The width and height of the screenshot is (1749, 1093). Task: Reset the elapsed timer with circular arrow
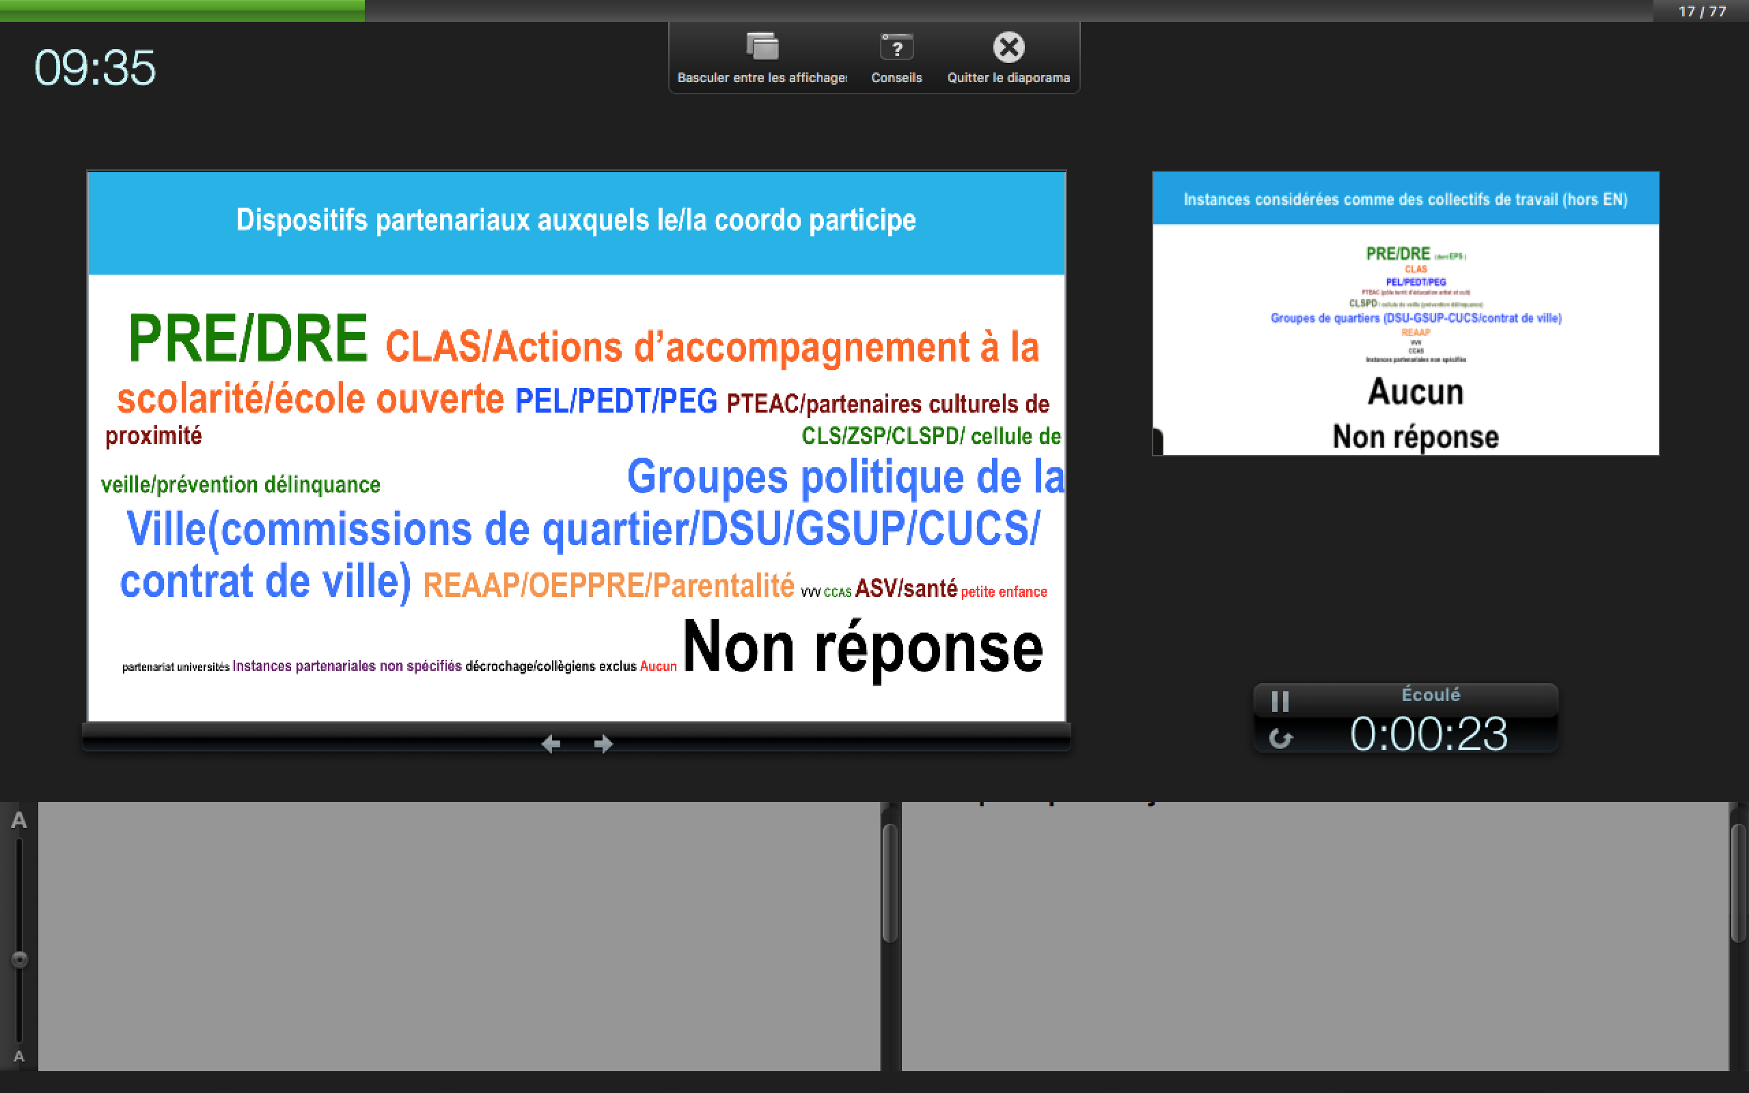pyautogui.click(x=1281, y=738)
